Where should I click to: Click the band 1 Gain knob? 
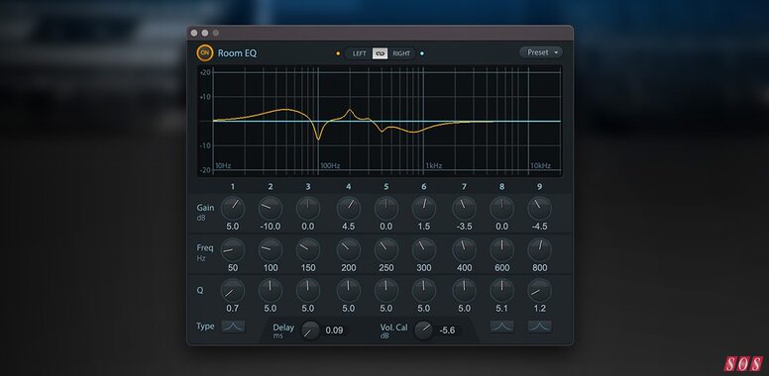pyautogui.click(x=233, y=208)
